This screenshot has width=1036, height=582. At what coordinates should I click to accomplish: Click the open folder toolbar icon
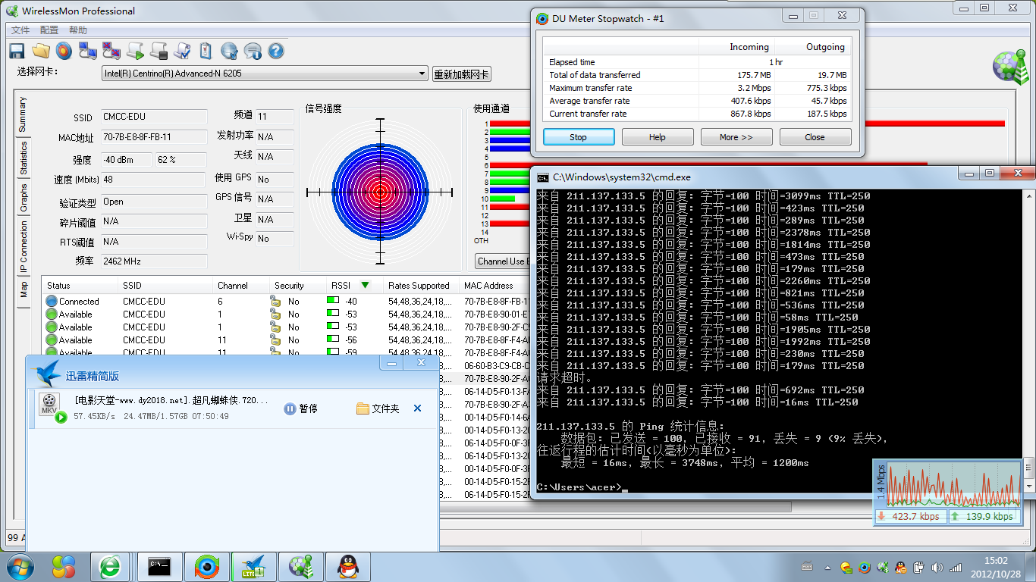pos(41,51)
